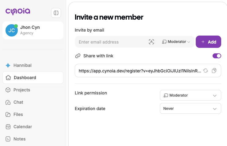Select the invite link URL text
The height and width of the screenshot is (146, 227).
pyautogui.click(x=140, y=71)
